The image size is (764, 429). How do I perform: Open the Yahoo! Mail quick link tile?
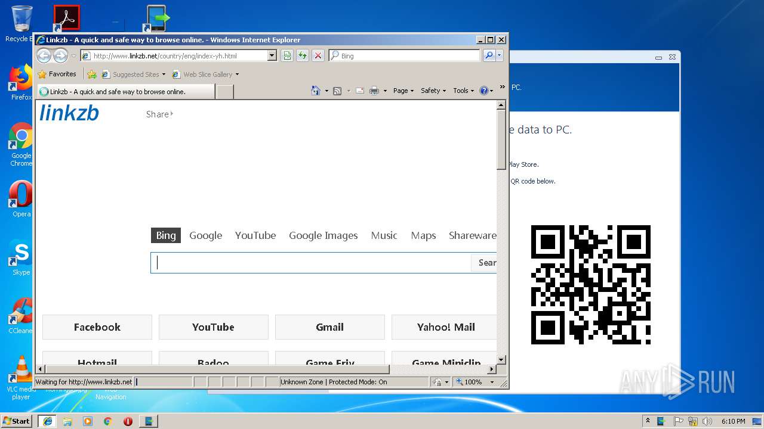(444, 327)
